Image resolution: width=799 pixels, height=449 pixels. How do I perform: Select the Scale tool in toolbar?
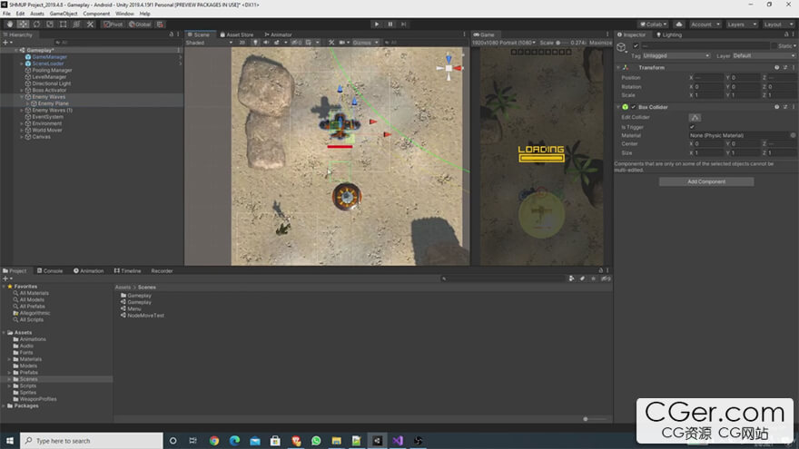49,24
